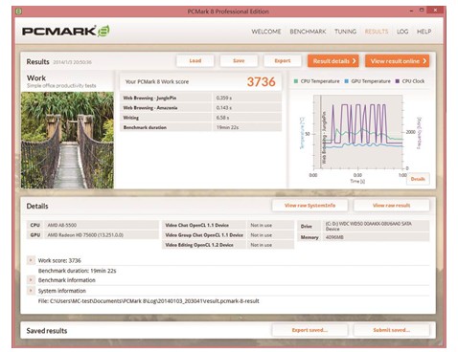Toggle the GPU Temperature legend marker
The width and height of the screenshot is (458, 352).
point(347,81)
